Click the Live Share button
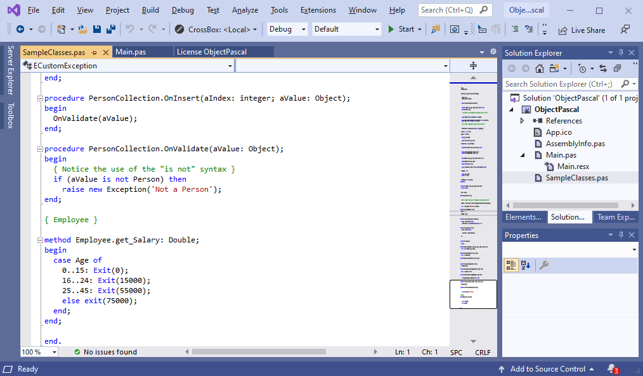 click(x=581, y=30)
